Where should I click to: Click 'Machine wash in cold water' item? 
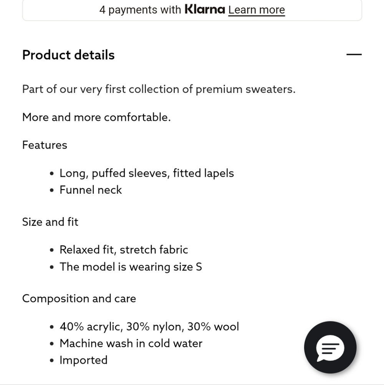click(x=131, y=343)
